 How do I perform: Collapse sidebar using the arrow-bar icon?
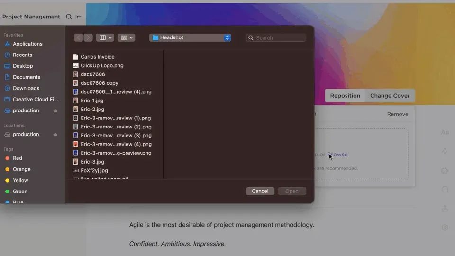[x=78, y=17]
